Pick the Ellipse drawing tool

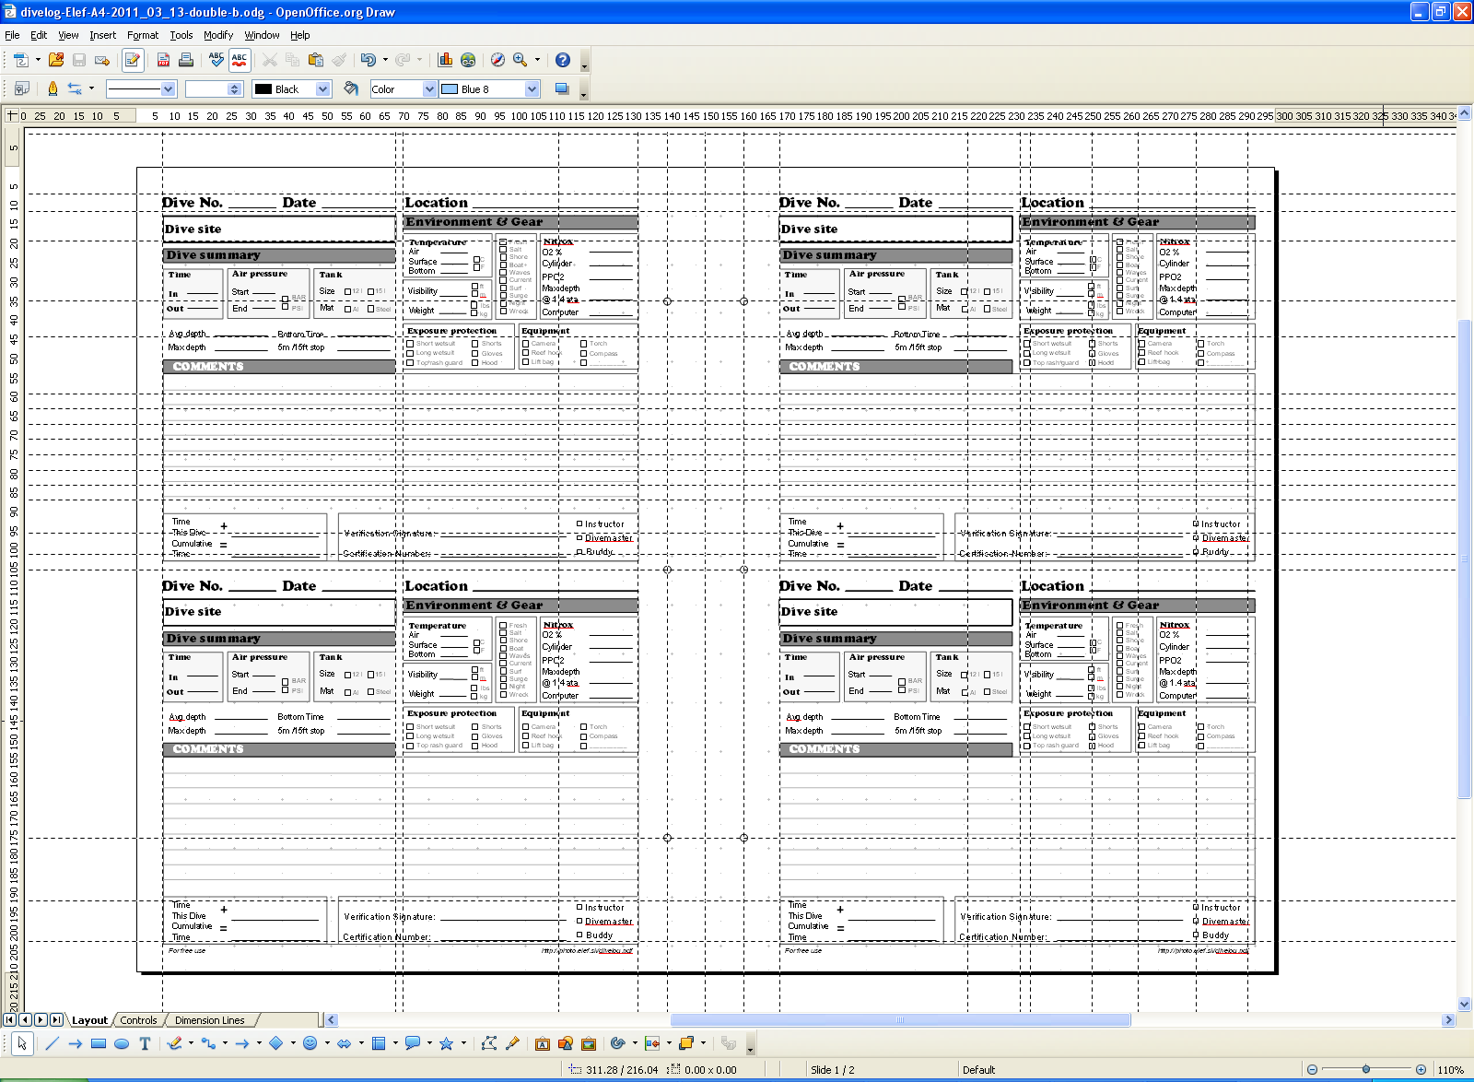[121, 1043]
